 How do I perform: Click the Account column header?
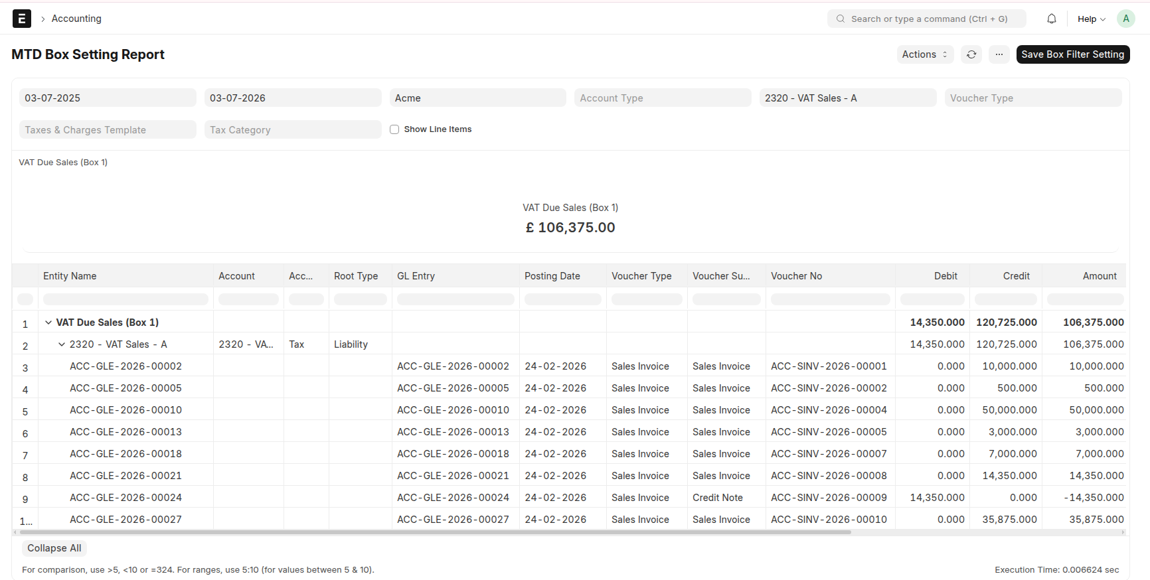[x=248, y=276]
